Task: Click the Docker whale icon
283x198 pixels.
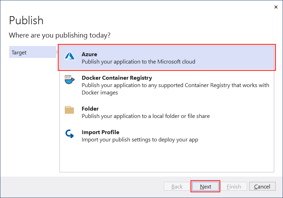Action: [69, 80]
